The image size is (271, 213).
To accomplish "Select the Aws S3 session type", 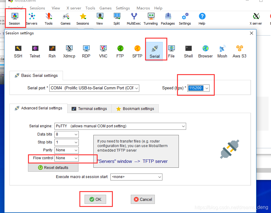I will pyautogui.click(x=239, y=52).
